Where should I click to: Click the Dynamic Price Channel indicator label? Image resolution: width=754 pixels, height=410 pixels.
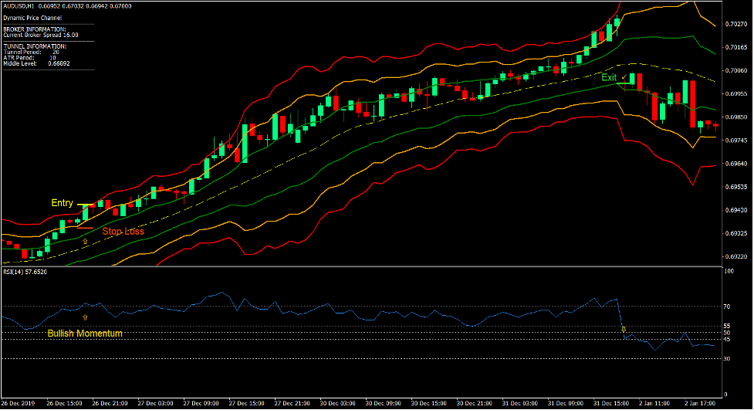tap(32, 17)
